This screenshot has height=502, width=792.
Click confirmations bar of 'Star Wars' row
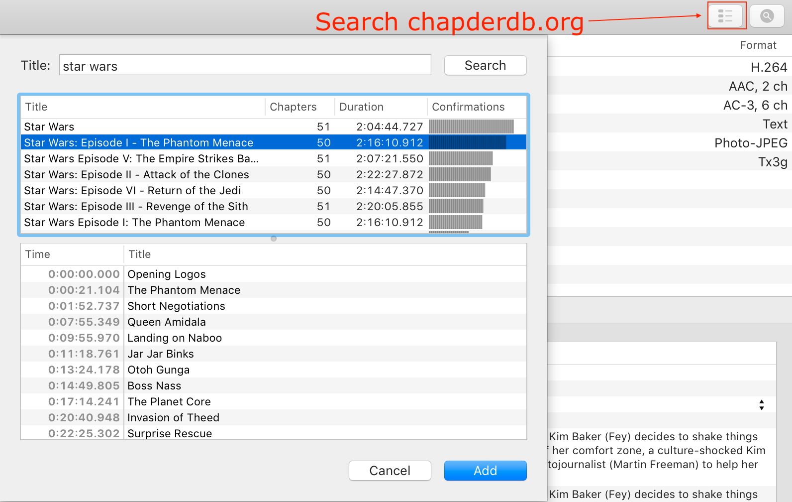point(471,126)
